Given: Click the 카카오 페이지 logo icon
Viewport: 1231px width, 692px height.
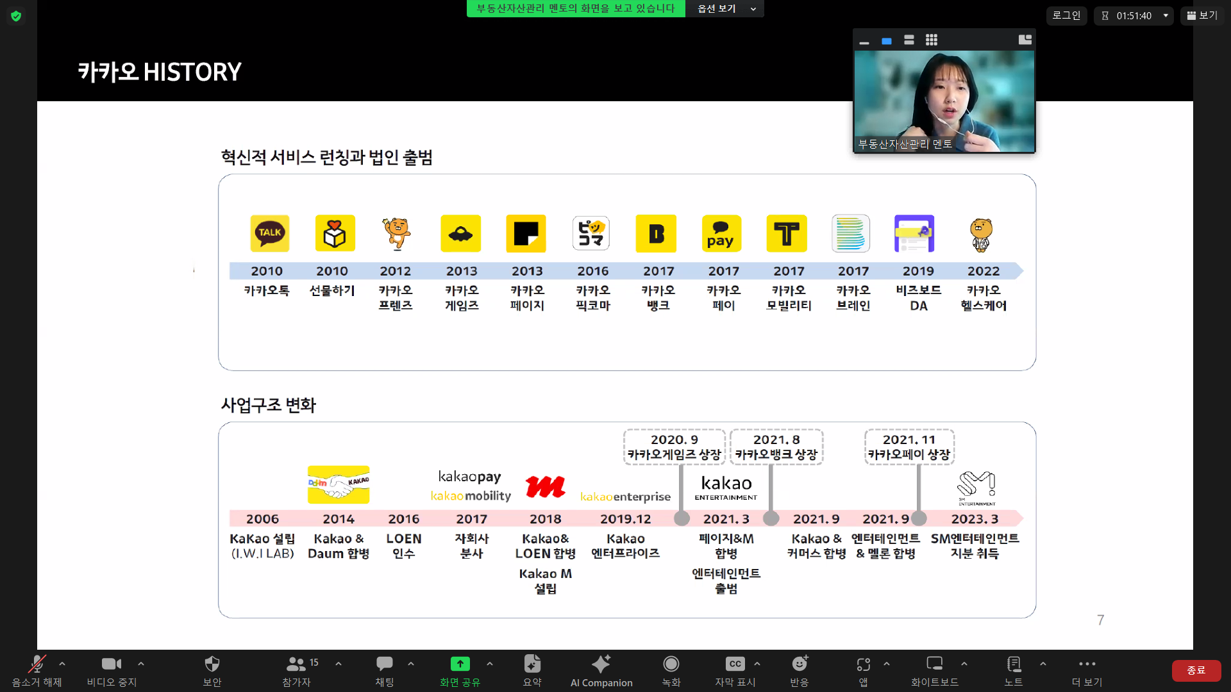Looking at the screenshot, I should coord(526,233).
